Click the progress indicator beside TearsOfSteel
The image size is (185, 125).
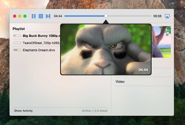click(x=17, y=43)
